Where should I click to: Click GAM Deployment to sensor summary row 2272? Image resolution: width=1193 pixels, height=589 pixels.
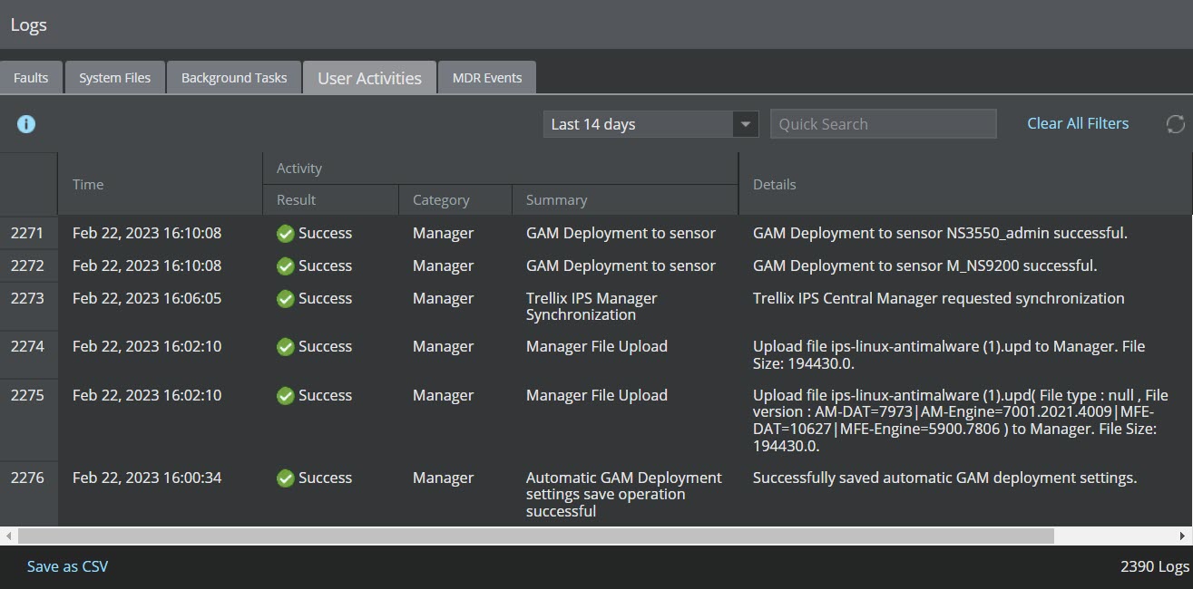[x=621, y=266]
